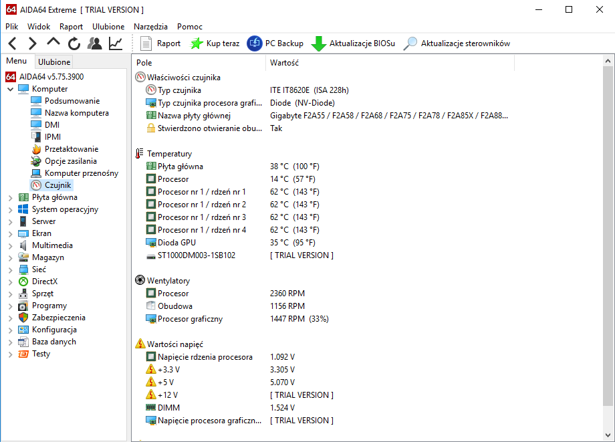Click the Wartości napięć warning icon
This screenshot has height=442, width=615.
tap(140, 344)
